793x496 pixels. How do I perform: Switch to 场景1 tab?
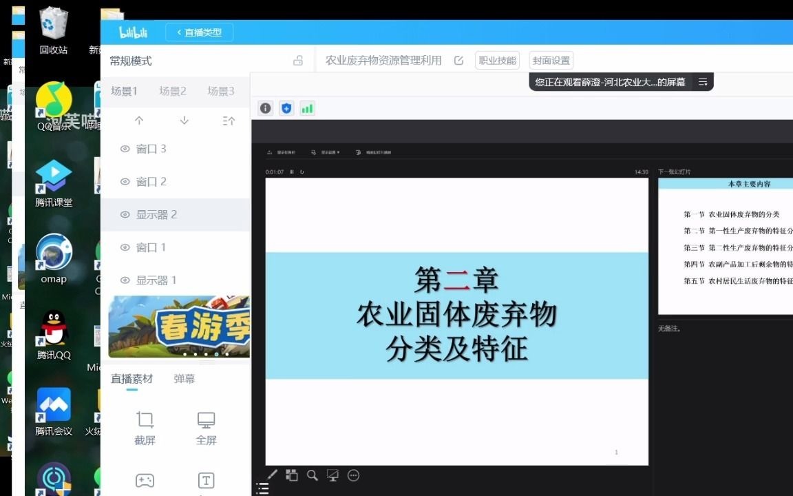(x=125, y=91)
